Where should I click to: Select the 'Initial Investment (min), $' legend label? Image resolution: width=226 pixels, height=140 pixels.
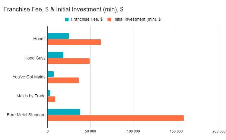[137, 20]
